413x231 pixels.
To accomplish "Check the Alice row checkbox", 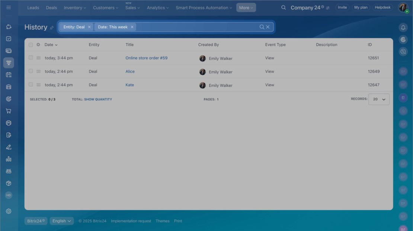I will click(31, 71).
